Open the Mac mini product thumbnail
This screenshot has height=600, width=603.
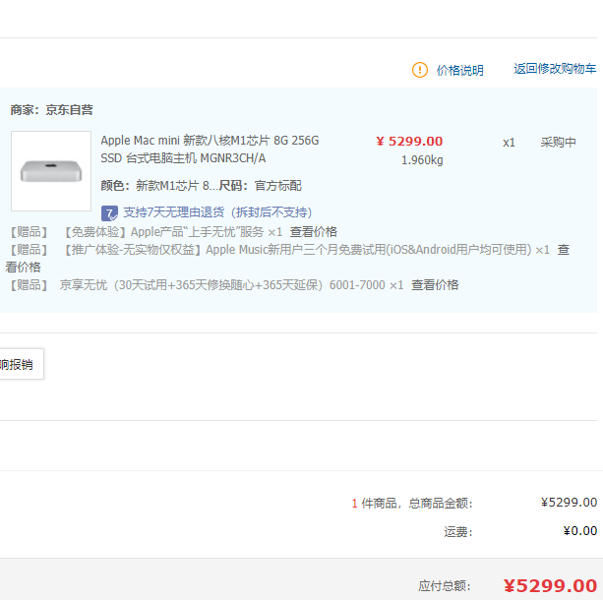pos(51,171)
